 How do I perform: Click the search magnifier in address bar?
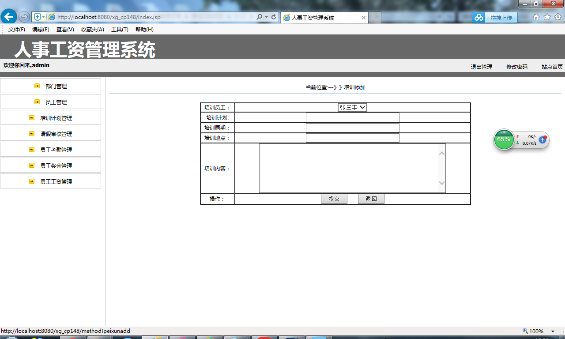click(260, 17)
